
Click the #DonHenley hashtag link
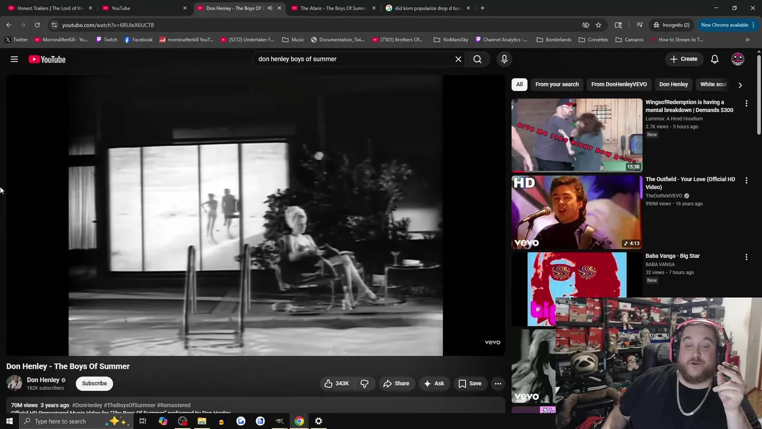click(x=88, y=405)
